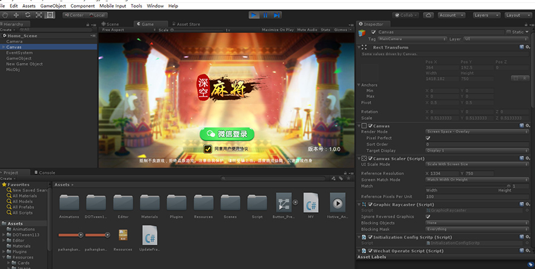Open the cloud services button

point(428,15)
